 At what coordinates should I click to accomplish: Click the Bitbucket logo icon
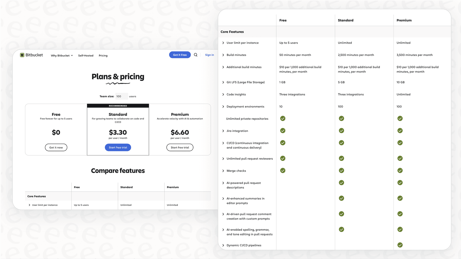22,55
